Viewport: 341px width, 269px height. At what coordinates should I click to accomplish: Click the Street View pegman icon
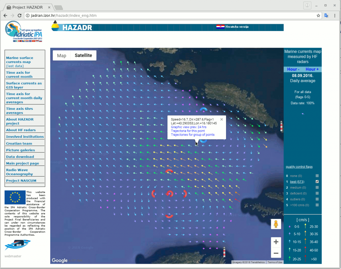276,224
